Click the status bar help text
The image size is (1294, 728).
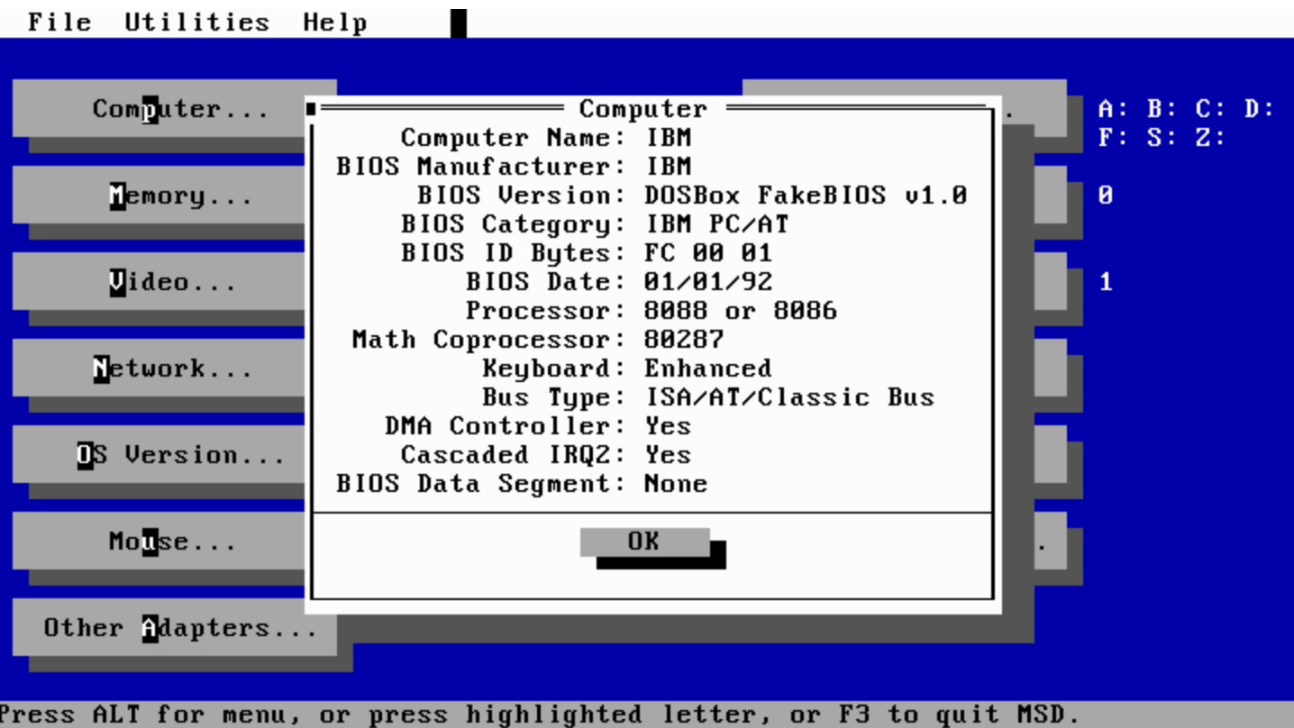click(539, 714)
